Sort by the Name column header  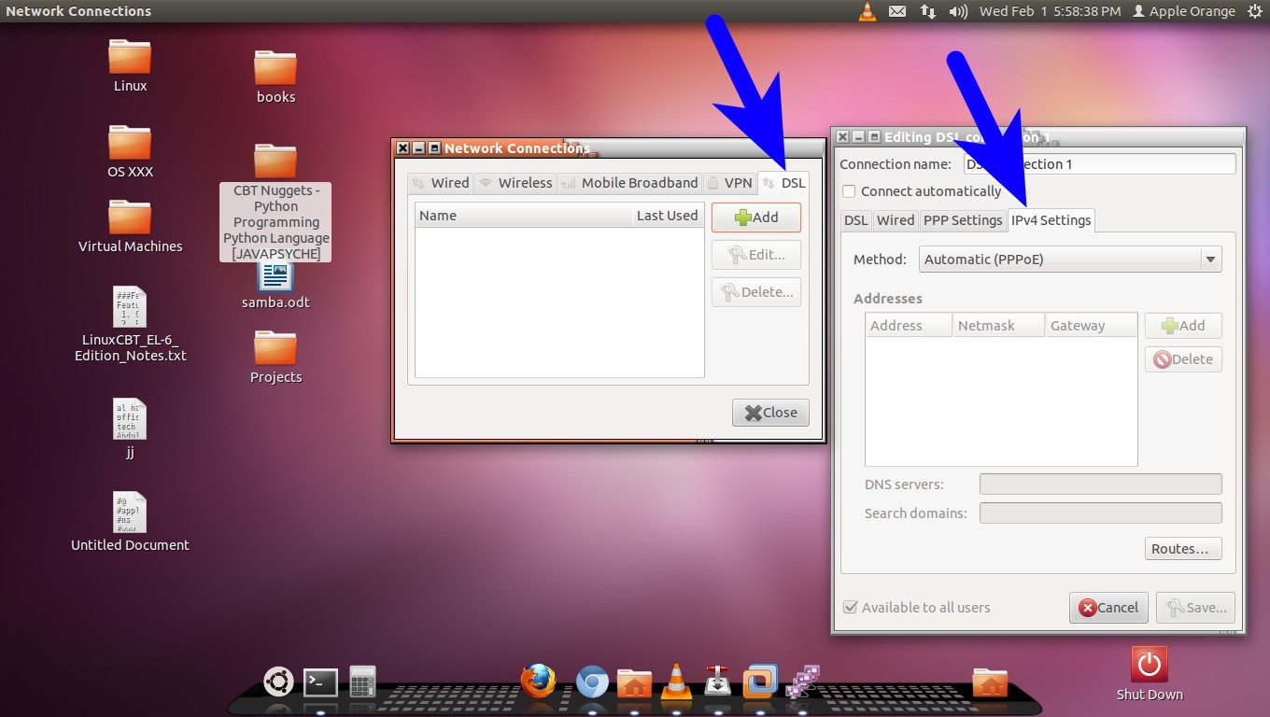tap(524, 216)
